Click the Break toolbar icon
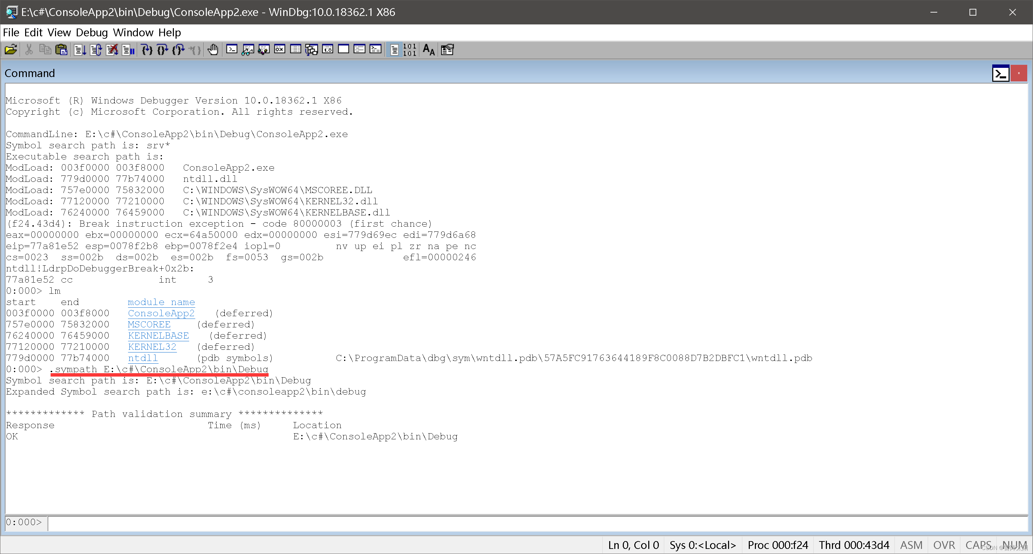 tap(128, 50)
